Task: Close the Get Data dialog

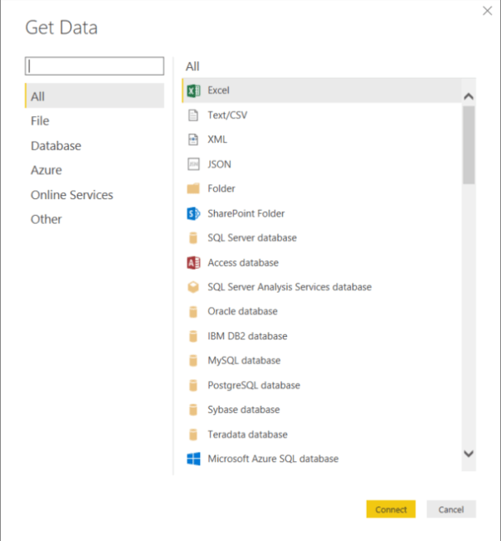Action: (x=487, y=11)
